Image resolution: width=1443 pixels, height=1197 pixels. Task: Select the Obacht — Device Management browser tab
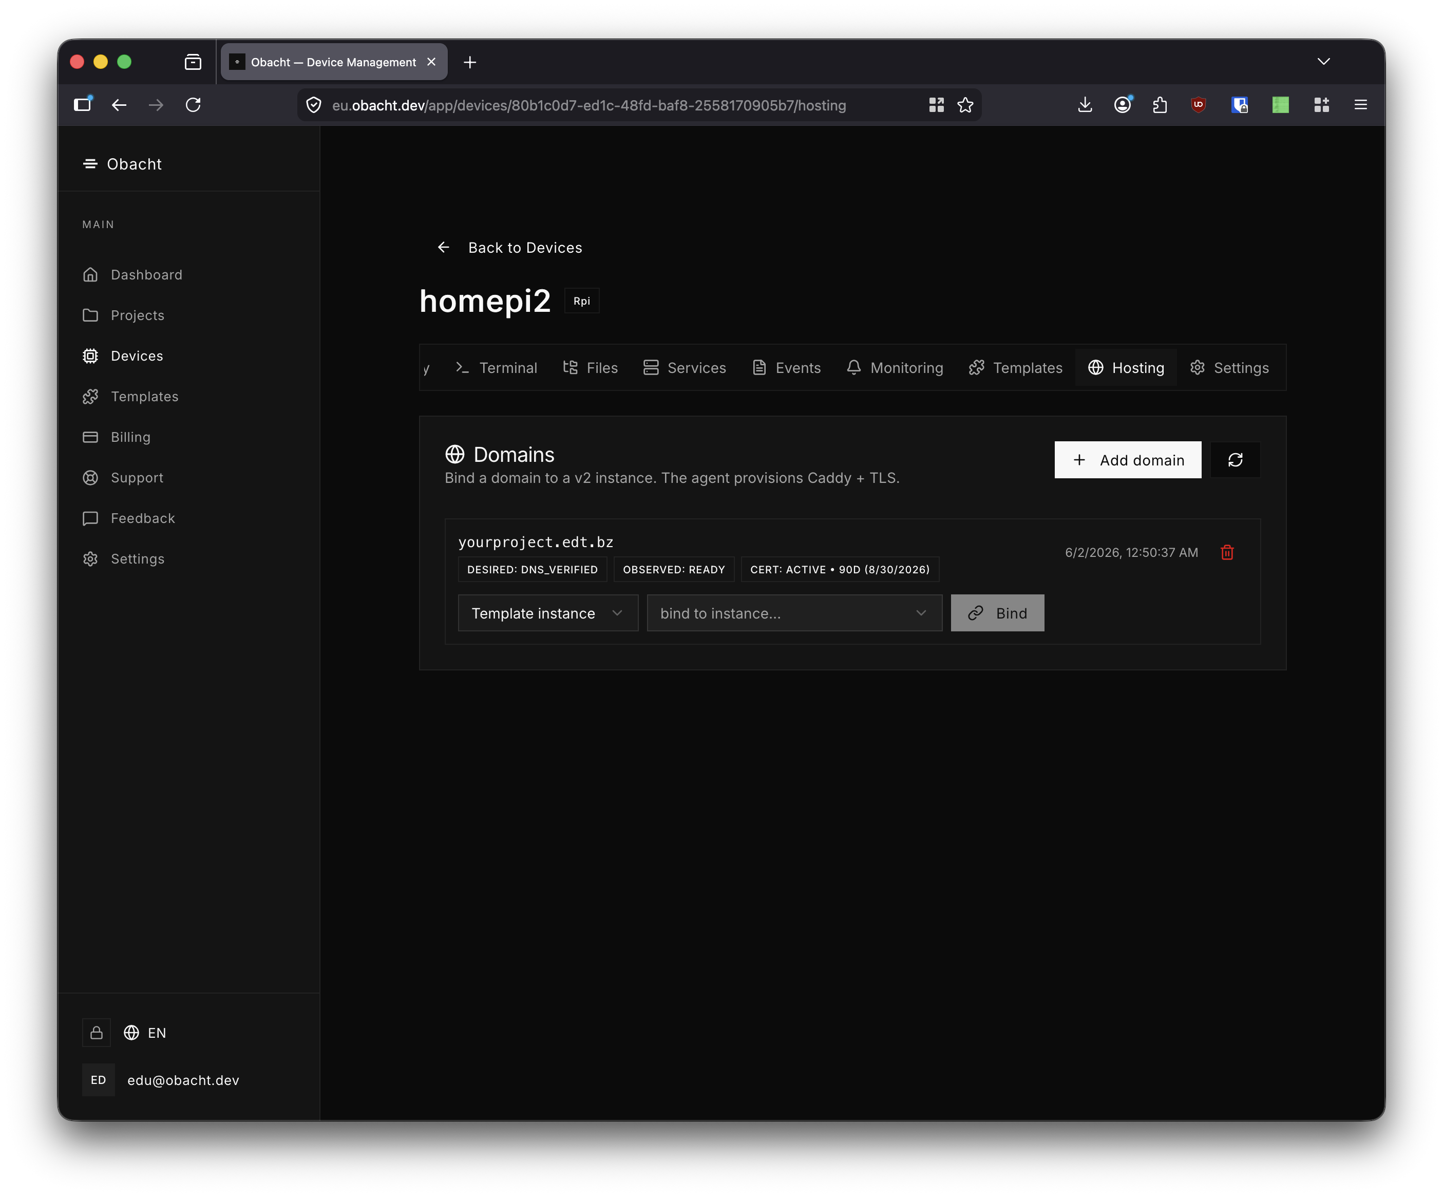tap(334, 62)
